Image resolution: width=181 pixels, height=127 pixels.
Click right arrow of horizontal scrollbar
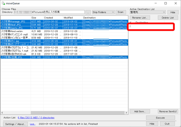[126, 113]
